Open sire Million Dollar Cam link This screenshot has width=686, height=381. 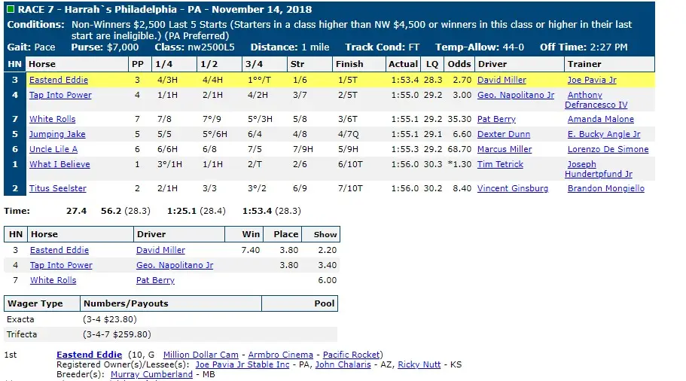pyautogui.click(x=201, y=355)
